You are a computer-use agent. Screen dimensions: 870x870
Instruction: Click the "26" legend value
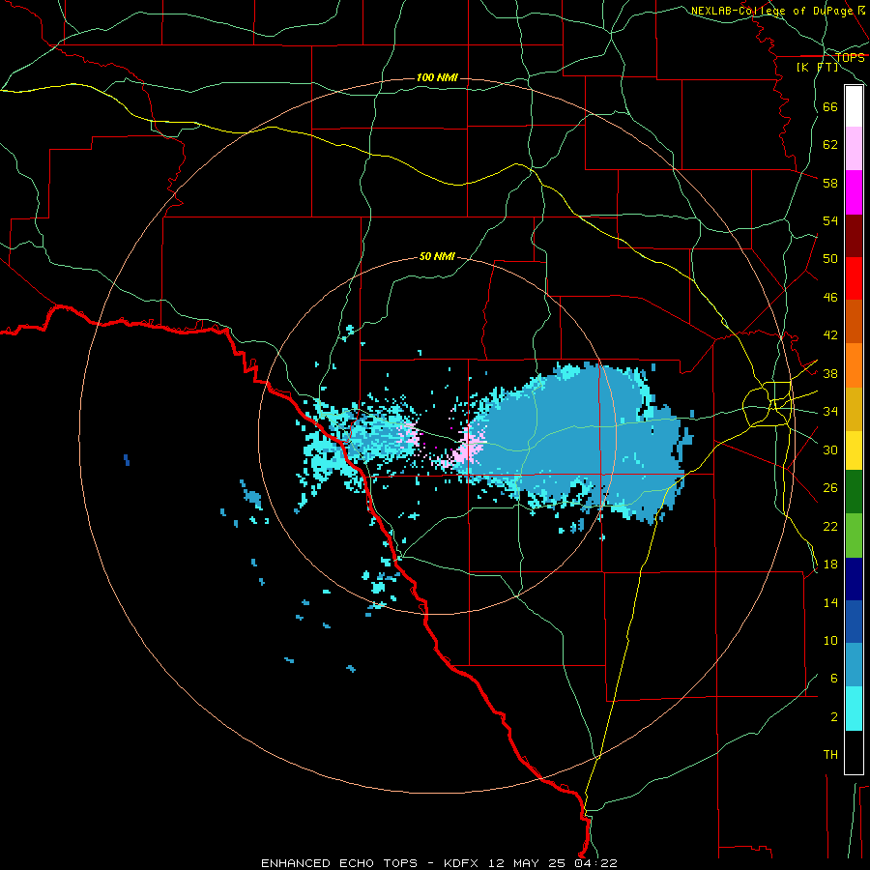click(830, 488)
